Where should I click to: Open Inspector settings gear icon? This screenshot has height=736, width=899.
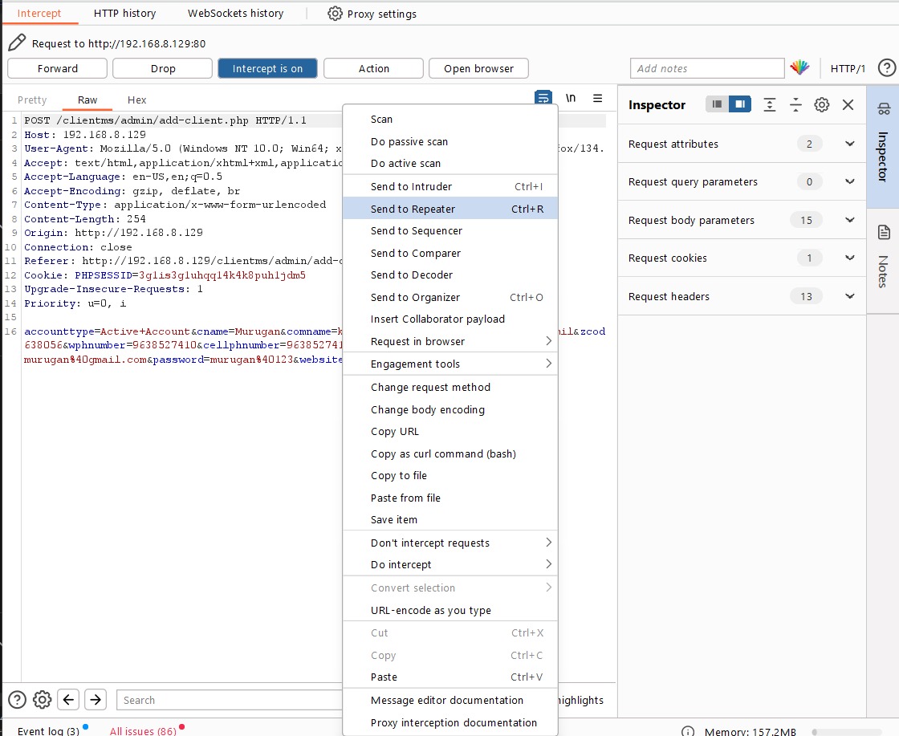point(822,105)
